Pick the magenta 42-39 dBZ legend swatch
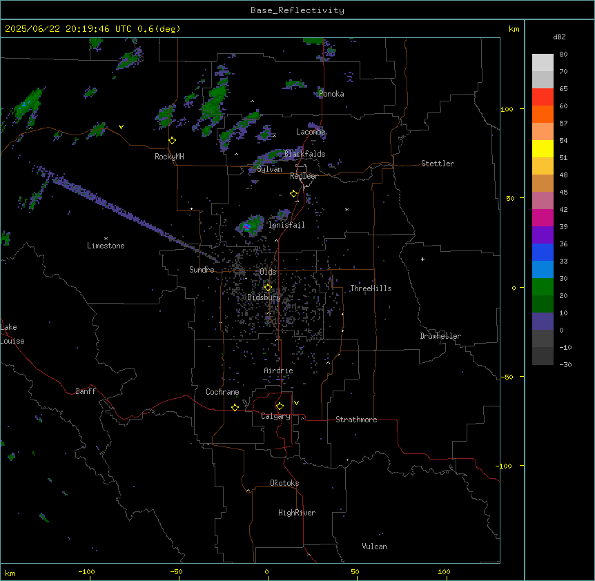 click(x=543, y=217)
